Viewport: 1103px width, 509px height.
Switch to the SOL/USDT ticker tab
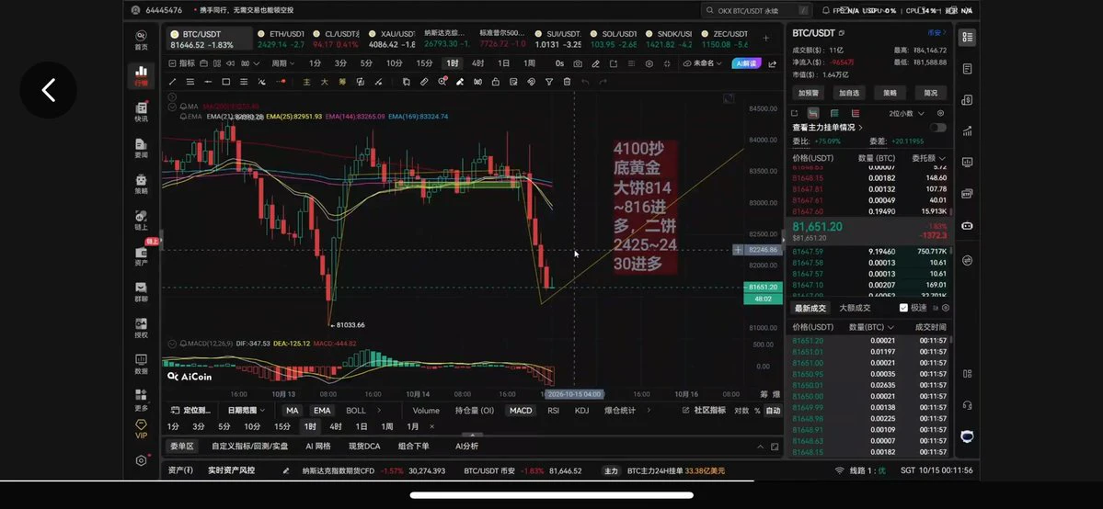click(x=615, y=39)
